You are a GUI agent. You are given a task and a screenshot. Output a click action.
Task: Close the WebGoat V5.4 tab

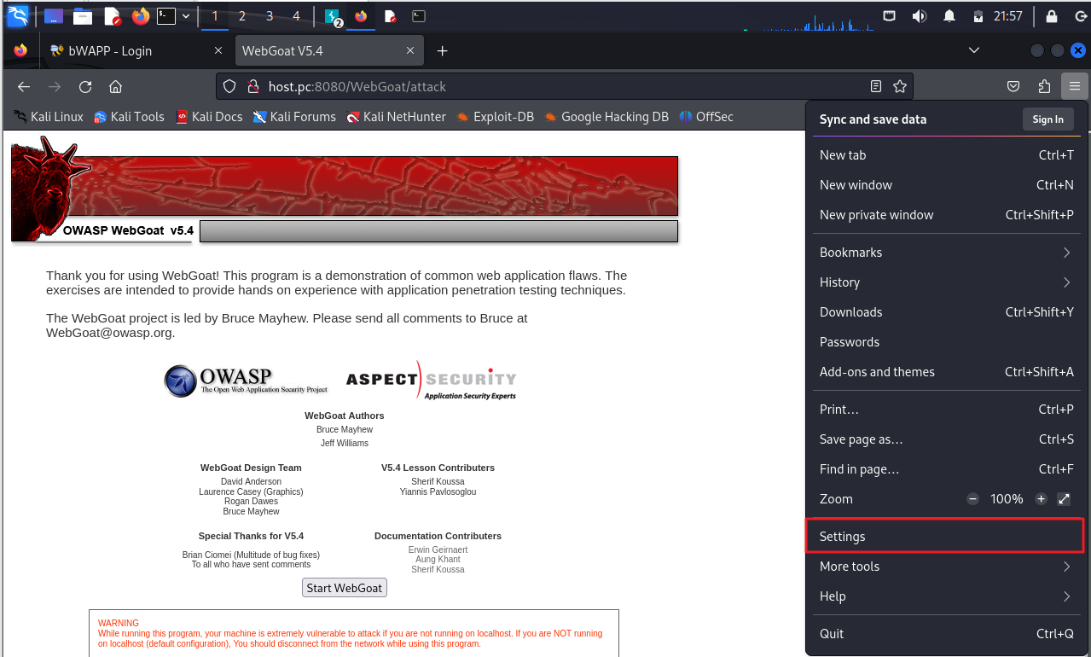tap(409, 51)
